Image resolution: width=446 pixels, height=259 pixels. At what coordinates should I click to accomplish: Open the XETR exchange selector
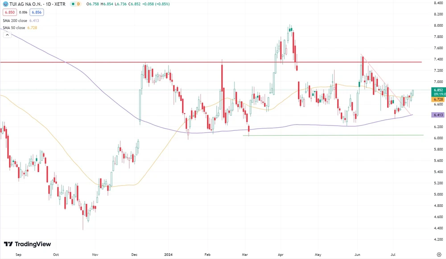[60, 4]
